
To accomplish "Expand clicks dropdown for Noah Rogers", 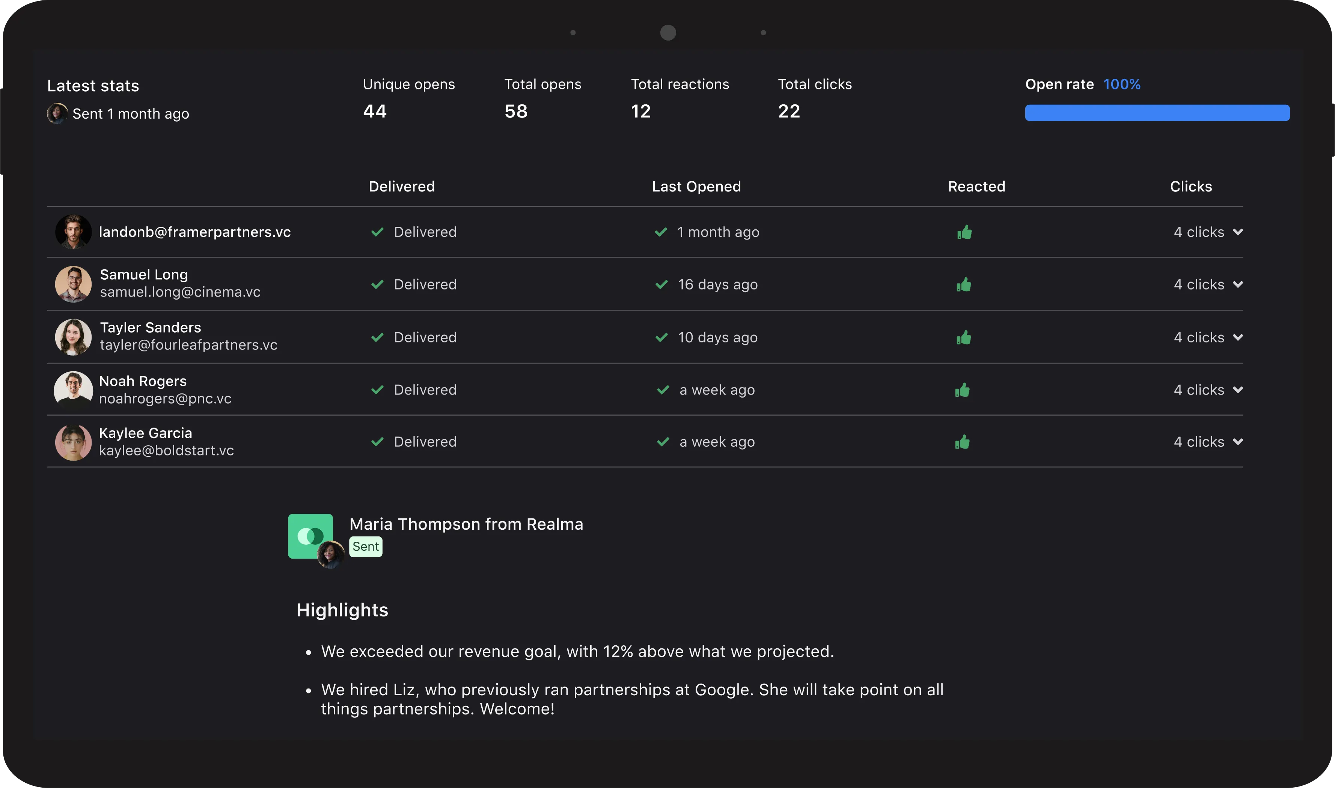I will pyautogui.click(x=1237, y=390).
